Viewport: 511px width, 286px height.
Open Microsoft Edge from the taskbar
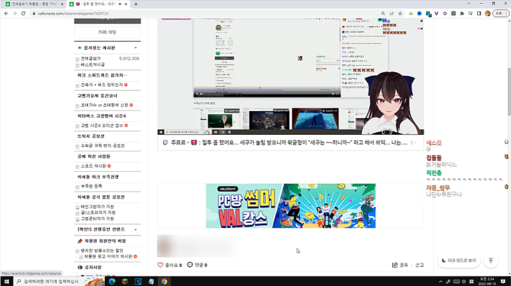click(x=112, y=282)
